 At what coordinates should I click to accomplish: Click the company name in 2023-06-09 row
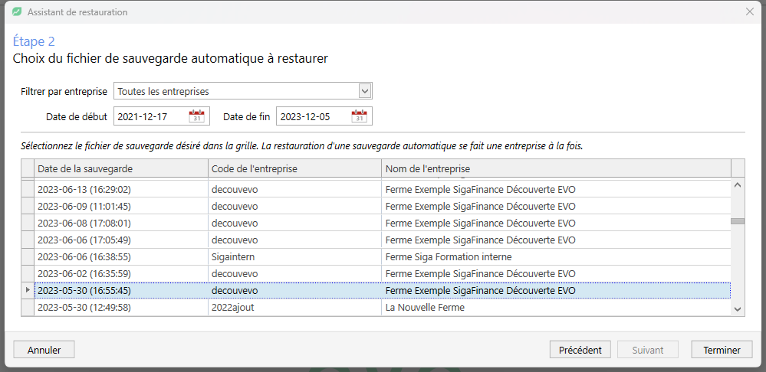coord(556,206)
